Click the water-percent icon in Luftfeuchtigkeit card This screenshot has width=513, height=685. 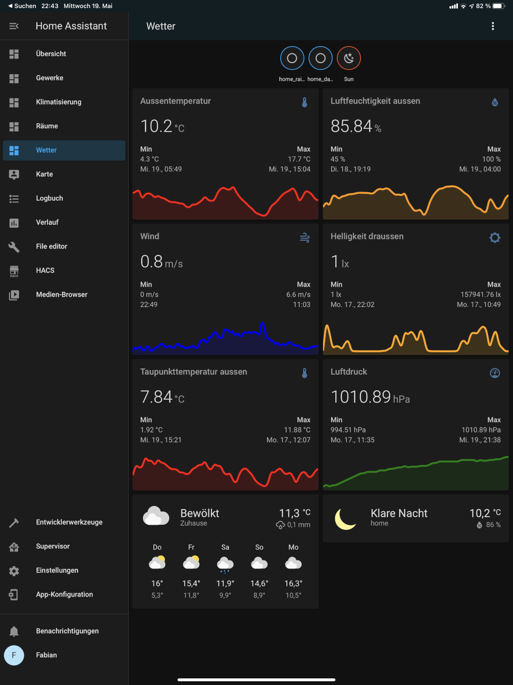tap(494, 102)
